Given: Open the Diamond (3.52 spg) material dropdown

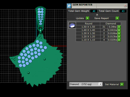Looking at the screenshot, I should click(x=100, y=84).
